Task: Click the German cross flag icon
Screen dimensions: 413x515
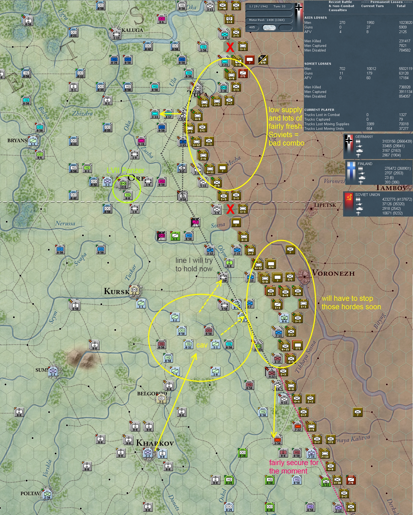Action: pyautogui.click(x=299, y=8)
